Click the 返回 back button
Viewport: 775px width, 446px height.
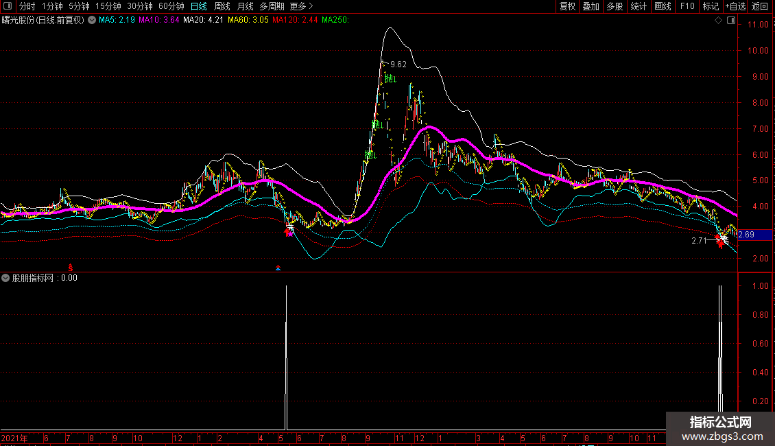760,6
